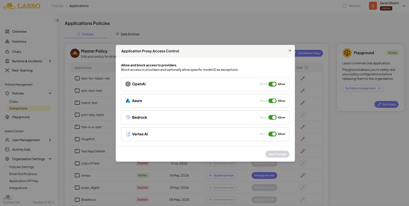
Task: Open Inventory from the sidebar
Action: coord(19,41)
